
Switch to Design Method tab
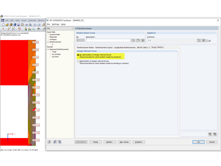tap(157, 47)
